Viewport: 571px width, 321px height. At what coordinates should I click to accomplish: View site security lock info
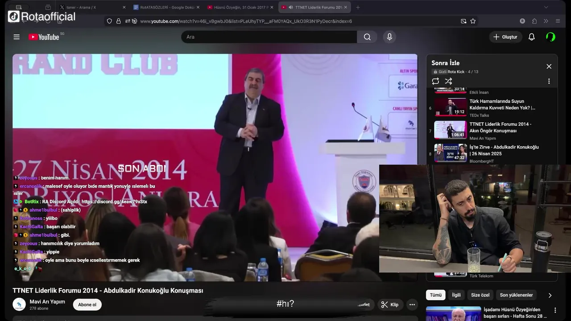click(118, 21)
